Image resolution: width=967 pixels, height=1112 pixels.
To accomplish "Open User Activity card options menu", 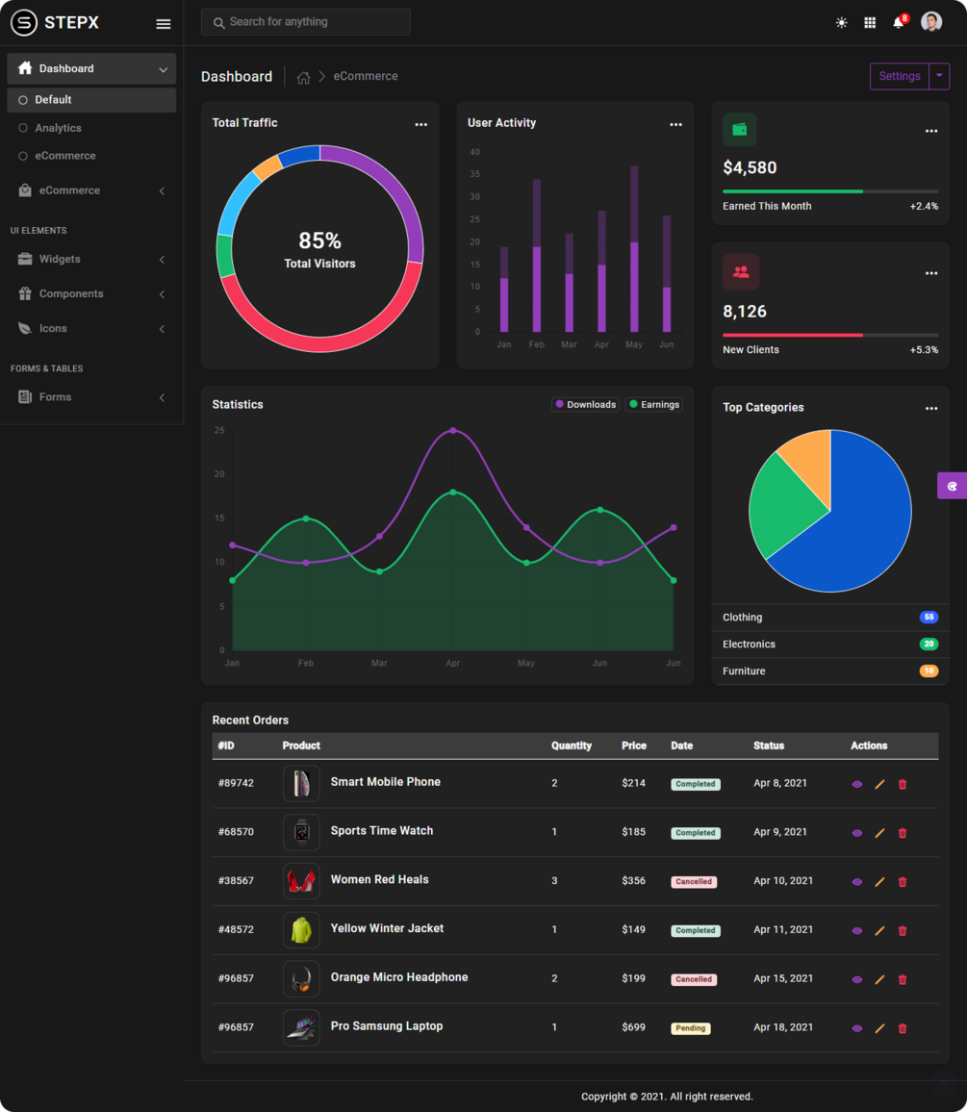I will tap(676, 124).
